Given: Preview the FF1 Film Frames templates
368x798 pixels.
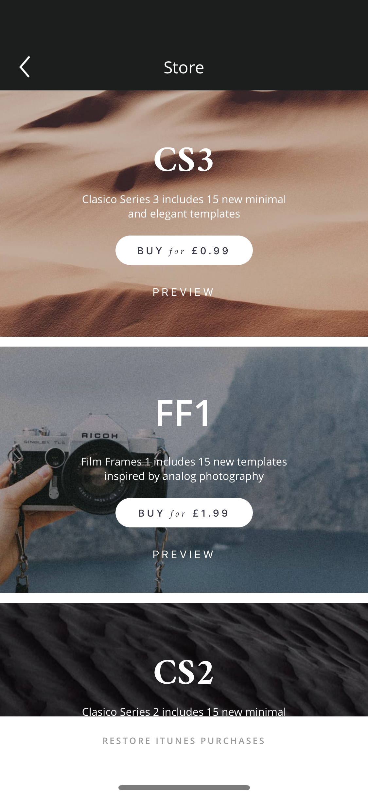Looking at the screenshot, I should point(184,554).
